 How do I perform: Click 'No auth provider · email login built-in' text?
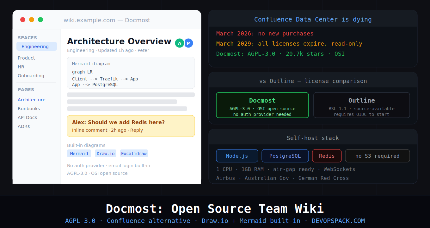click(108, 166)
